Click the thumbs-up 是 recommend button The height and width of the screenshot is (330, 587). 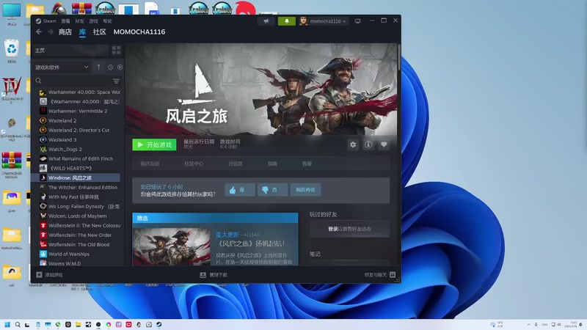(x=240, y=190)
